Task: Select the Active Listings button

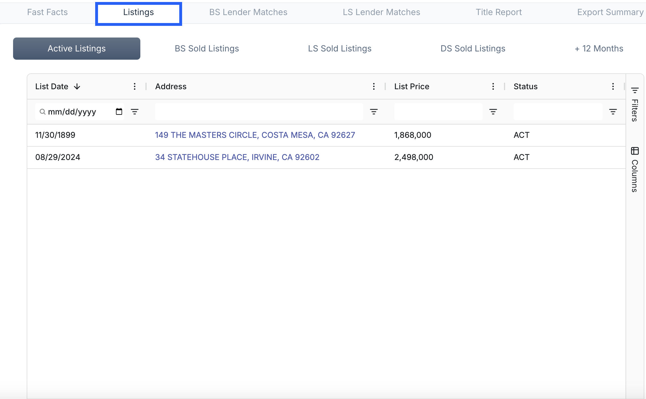Action: pos(77,49)
